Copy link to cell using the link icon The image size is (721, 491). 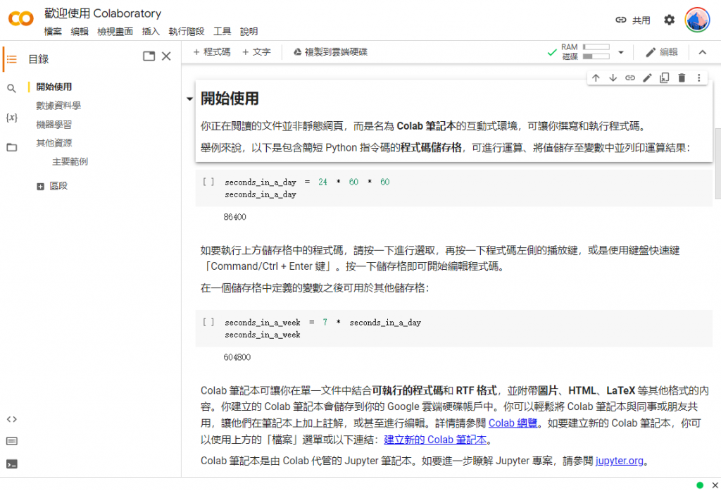[630, 77]
